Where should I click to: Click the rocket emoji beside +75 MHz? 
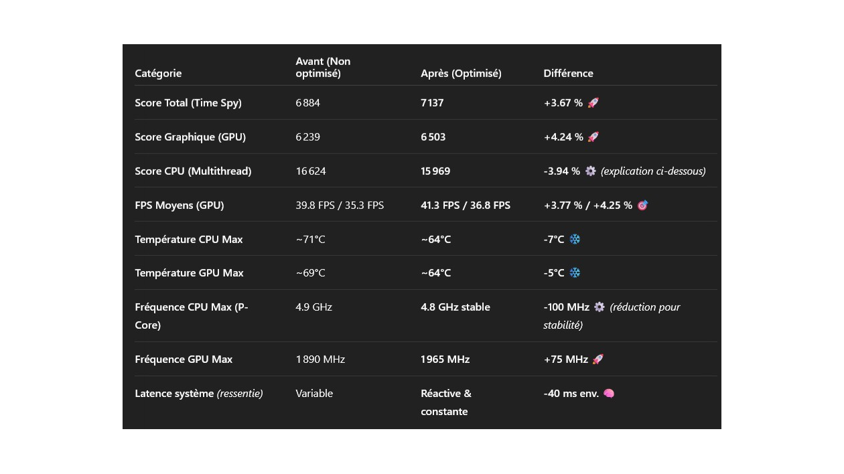(598, 360)
